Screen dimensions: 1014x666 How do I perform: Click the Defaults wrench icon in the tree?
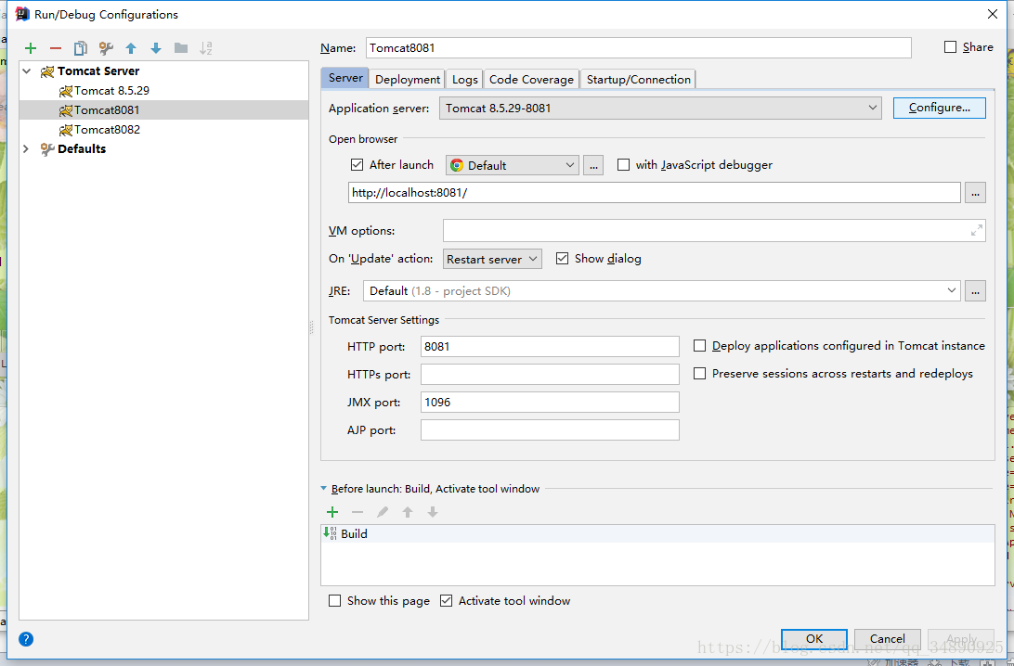click(x=47, y=149)
